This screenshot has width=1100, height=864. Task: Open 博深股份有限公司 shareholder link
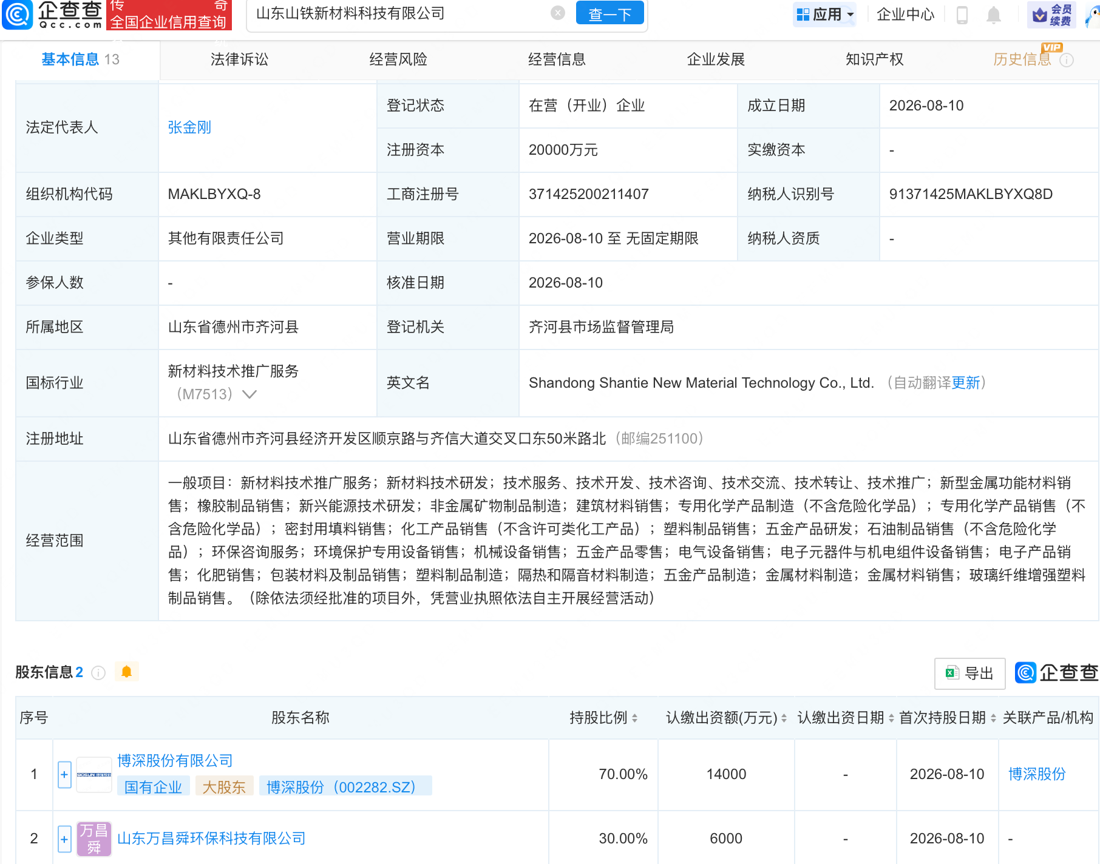[175, 761]
